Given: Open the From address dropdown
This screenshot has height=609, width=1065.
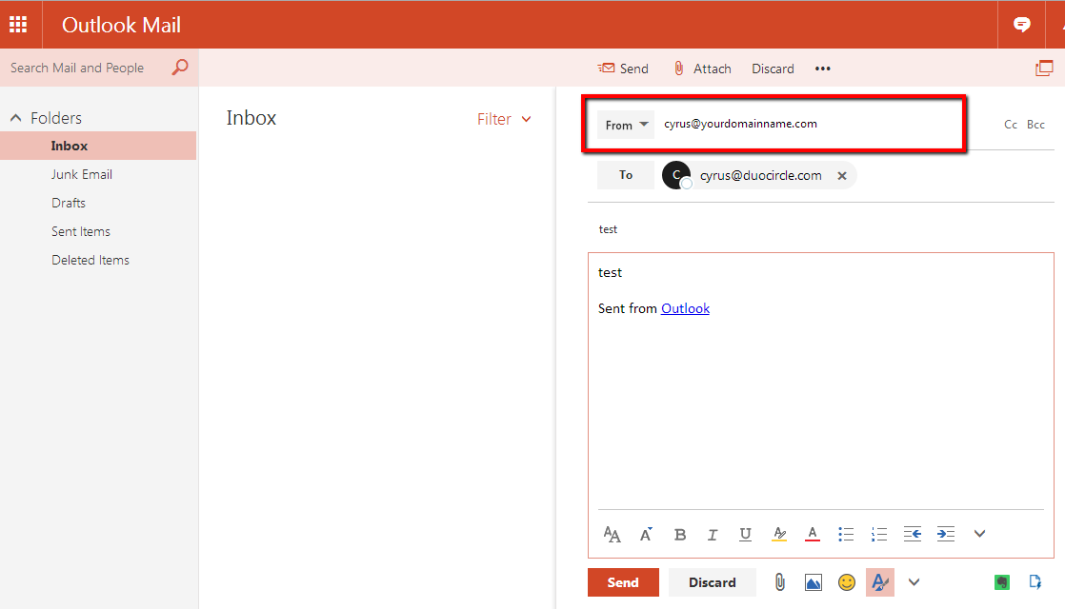Looking at the screenshot, I should 626,125.
